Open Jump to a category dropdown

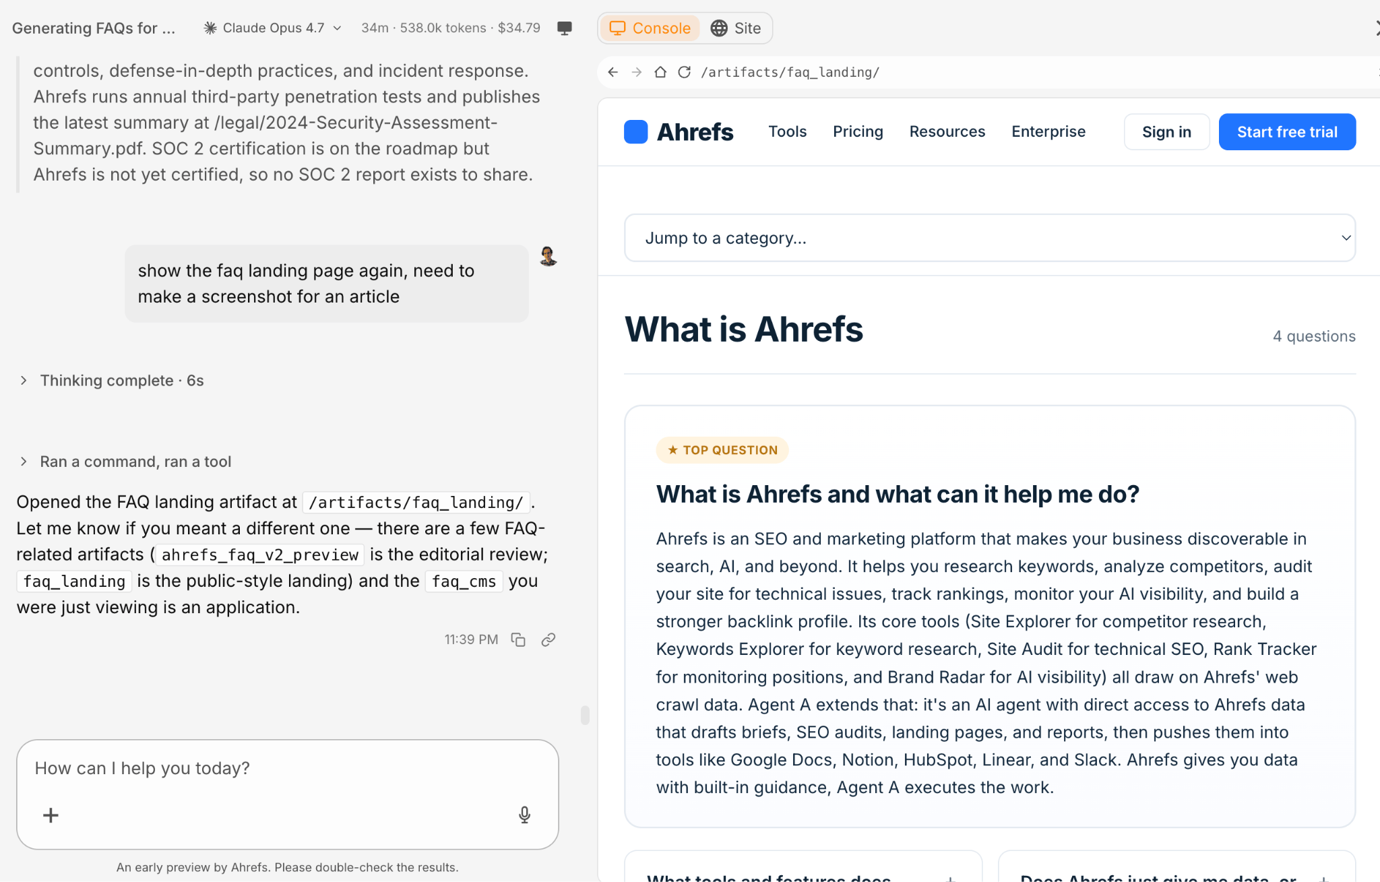(x=990, y=238)
